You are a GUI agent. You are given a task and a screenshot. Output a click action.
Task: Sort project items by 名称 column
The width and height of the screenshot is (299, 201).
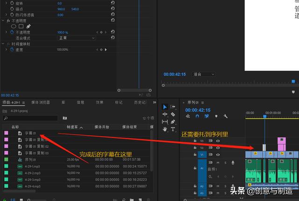click(15, 127)
